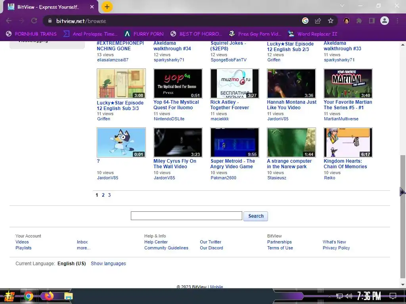Click the taskbar clock showing 7:36 PM
Image resolution: width=406 pixels, height=304 pixels.
[x=369, y=296]
